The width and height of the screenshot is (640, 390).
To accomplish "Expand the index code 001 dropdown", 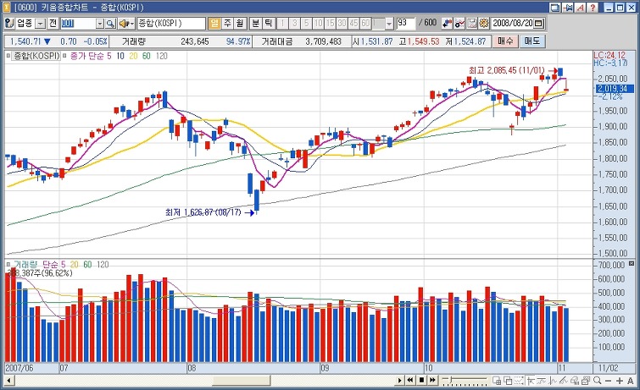I will pos(98,22).
